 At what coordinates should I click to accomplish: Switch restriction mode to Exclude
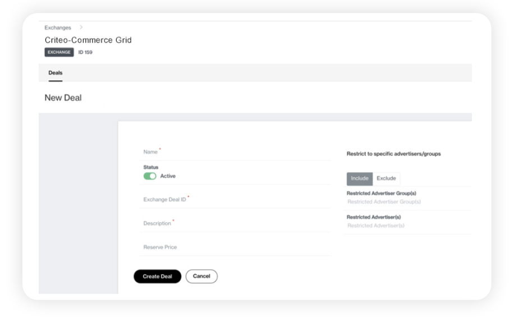coord(386,178)
